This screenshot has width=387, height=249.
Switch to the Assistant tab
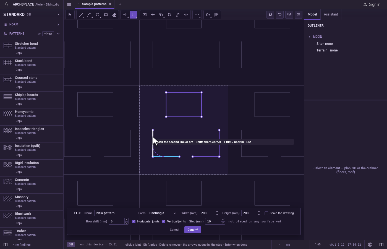[331, 14]
